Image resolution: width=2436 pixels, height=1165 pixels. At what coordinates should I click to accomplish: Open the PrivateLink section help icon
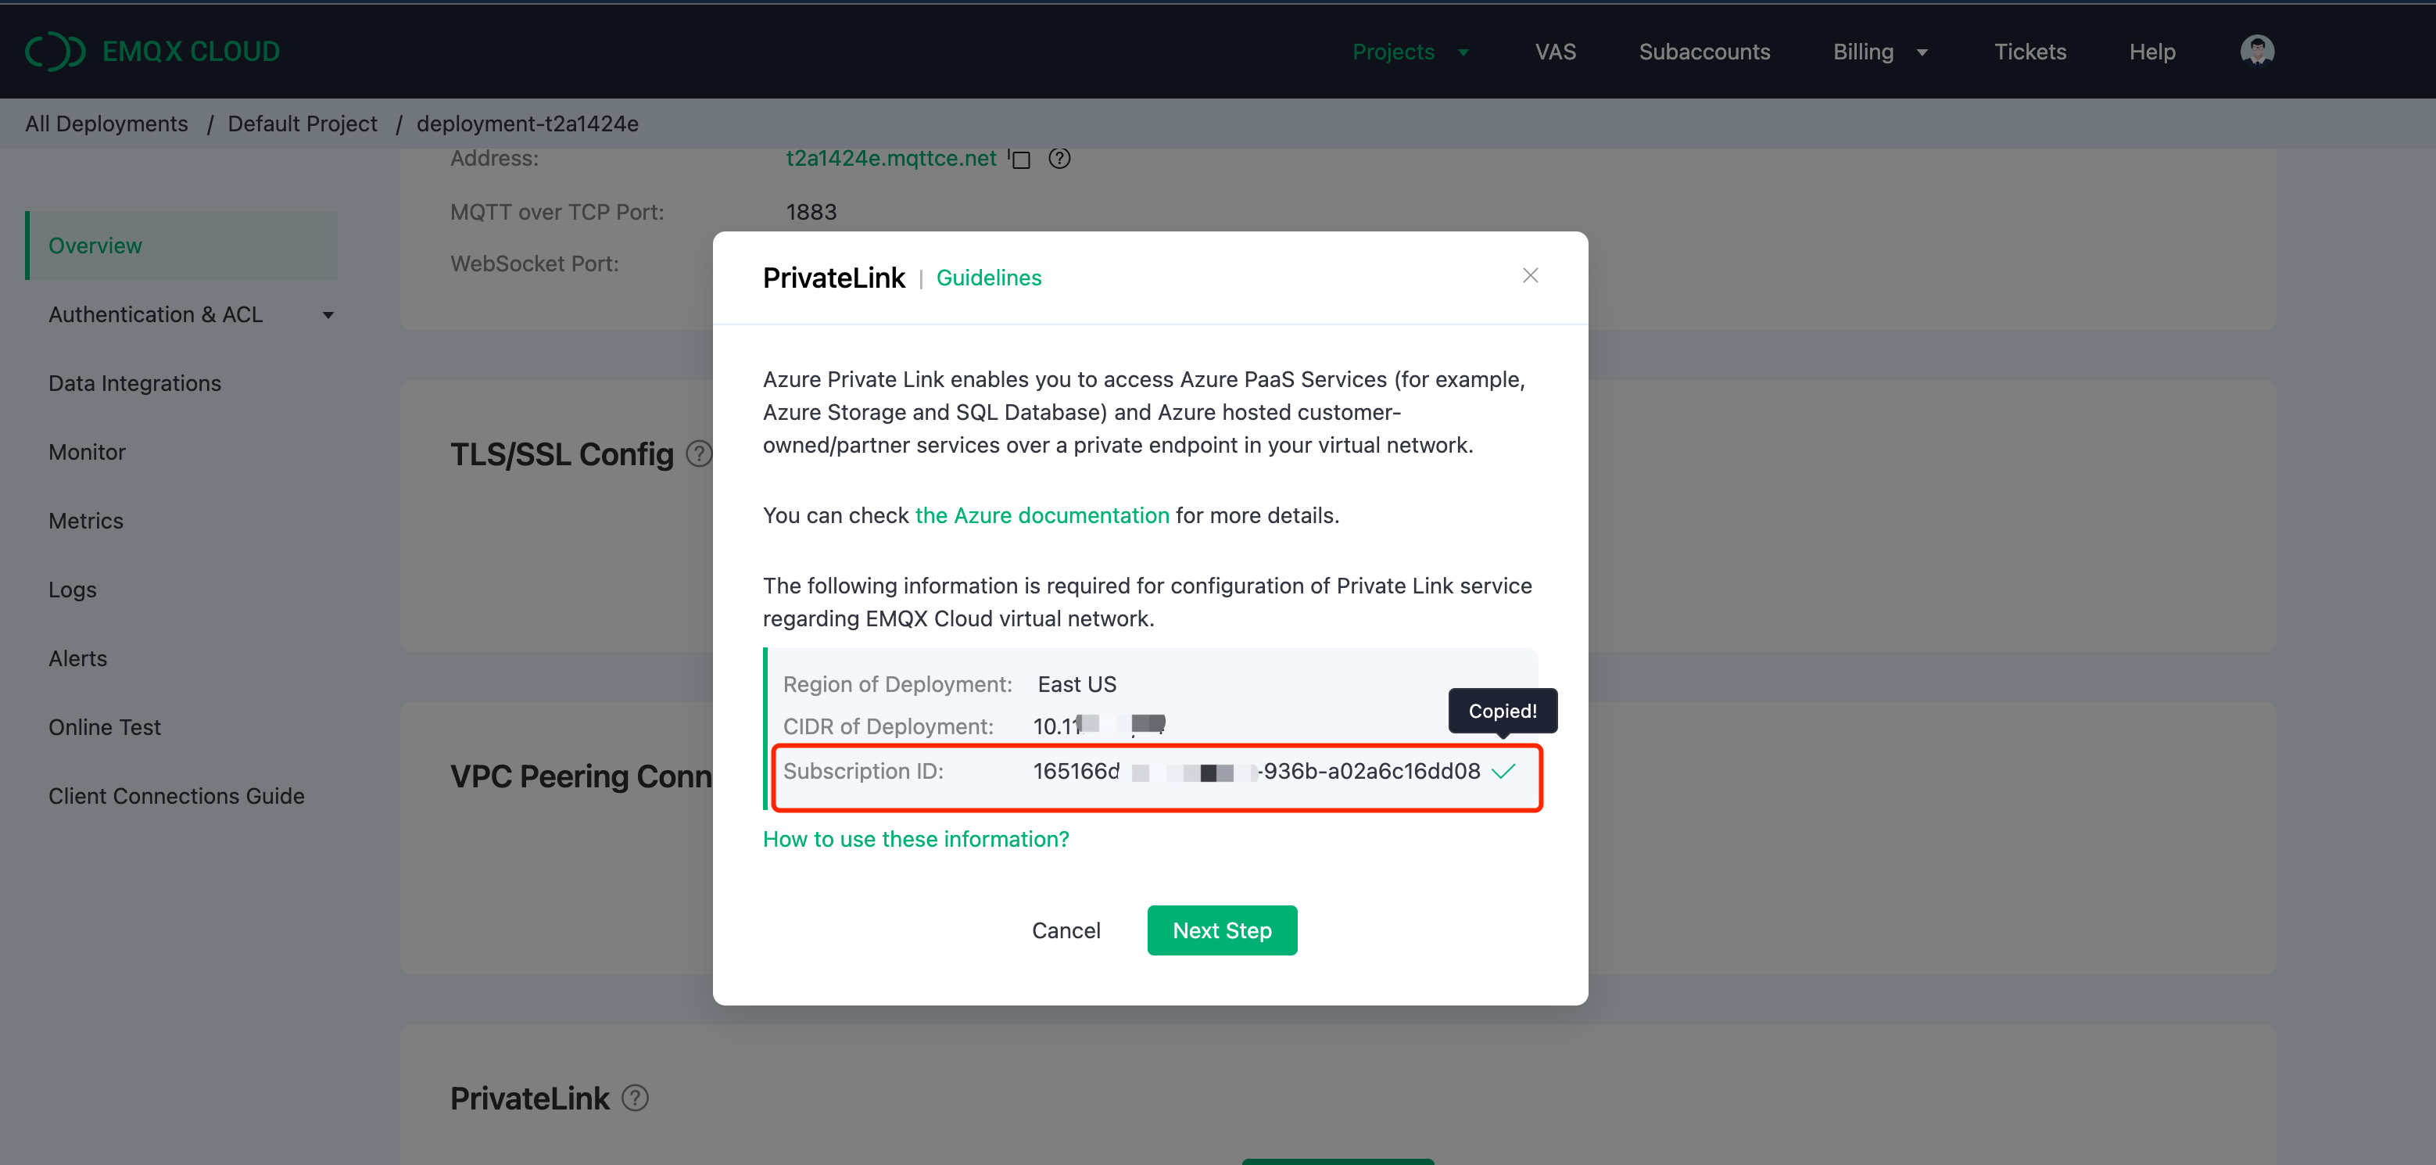636,1098
